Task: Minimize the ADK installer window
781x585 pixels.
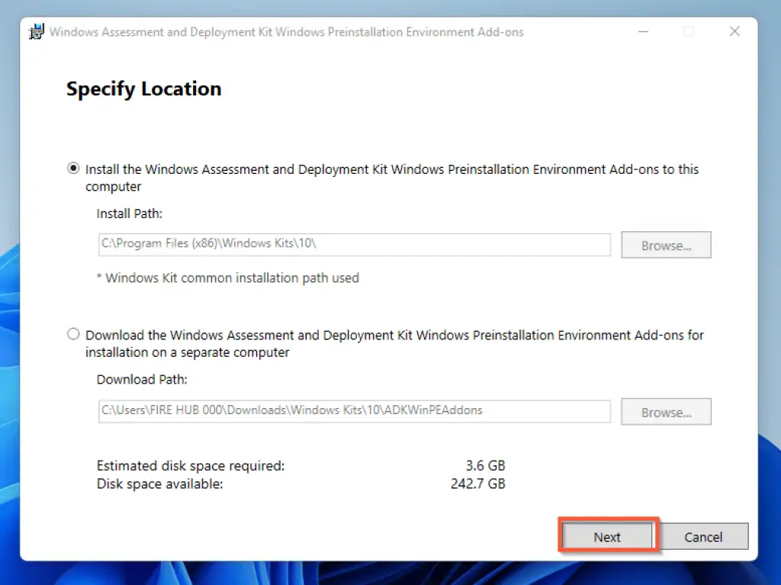Action: coord(642,32)
